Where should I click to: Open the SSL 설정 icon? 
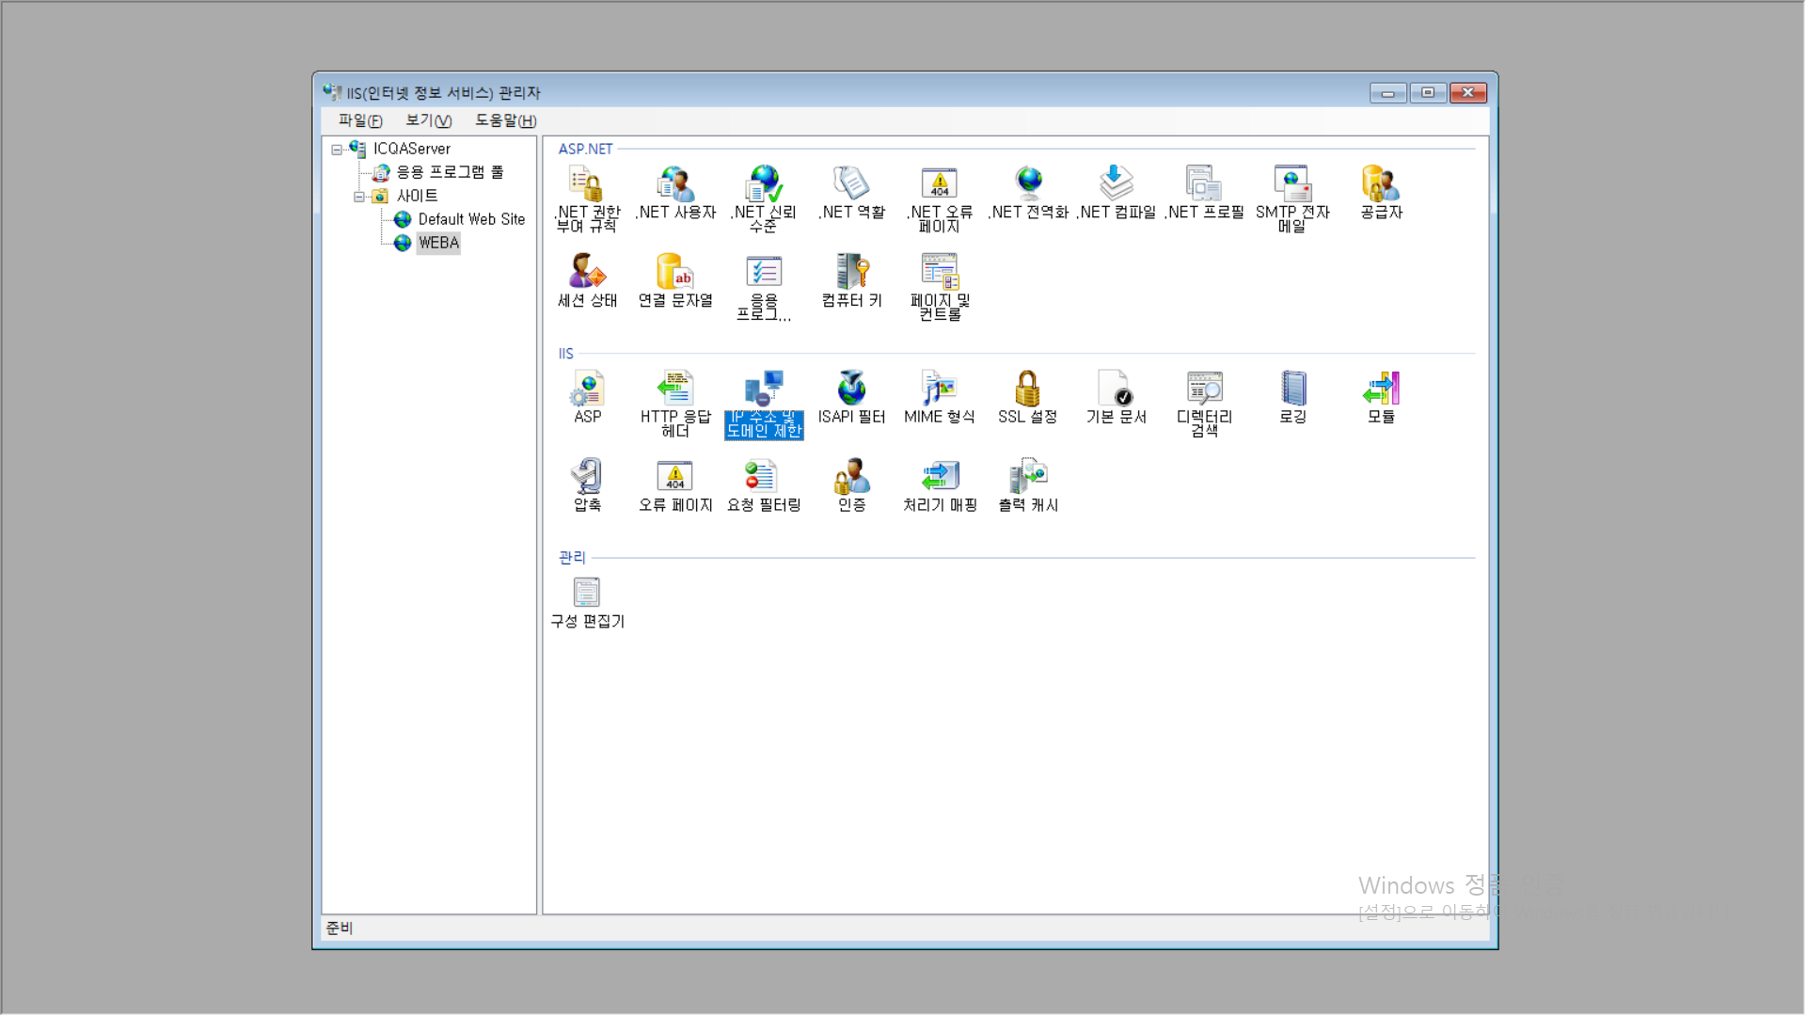[x=1027, y=389]
